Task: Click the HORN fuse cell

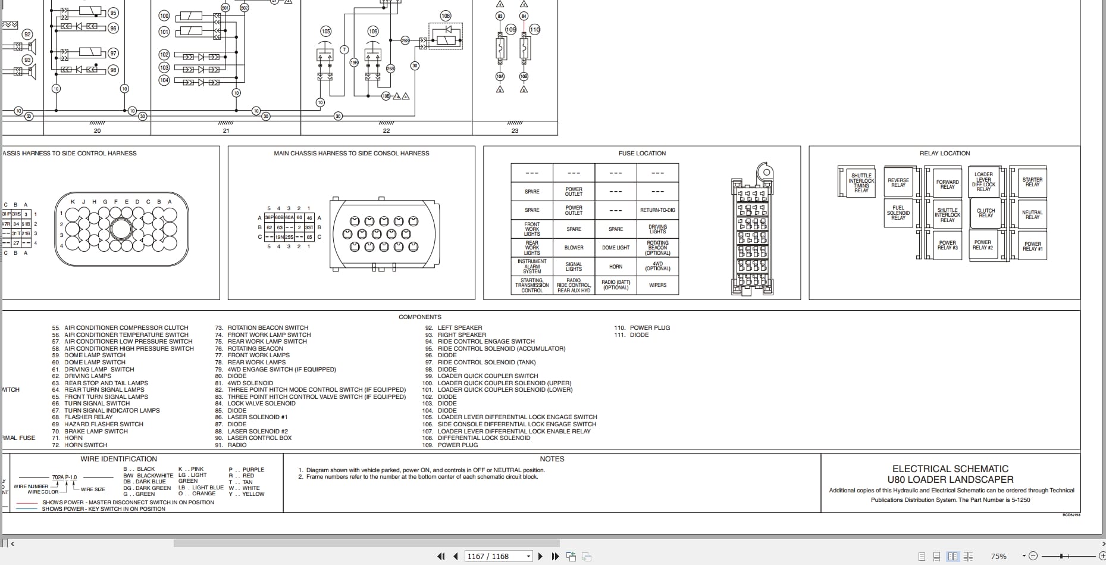Action: coord(616,267)
